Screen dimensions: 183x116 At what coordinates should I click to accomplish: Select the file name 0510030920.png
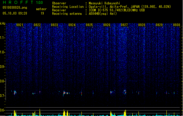[15, 8]
